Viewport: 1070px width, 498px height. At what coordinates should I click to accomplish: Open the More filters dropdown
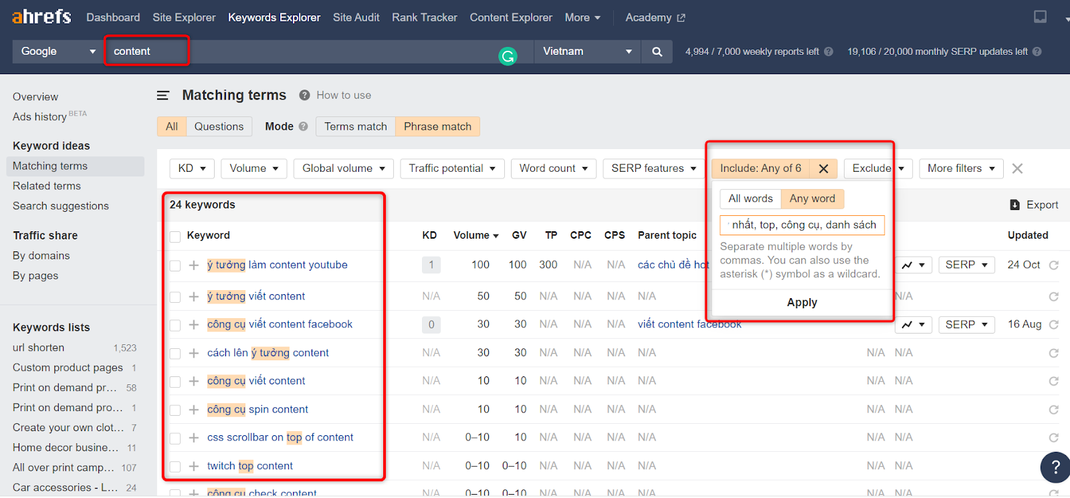tap(961, 168)
